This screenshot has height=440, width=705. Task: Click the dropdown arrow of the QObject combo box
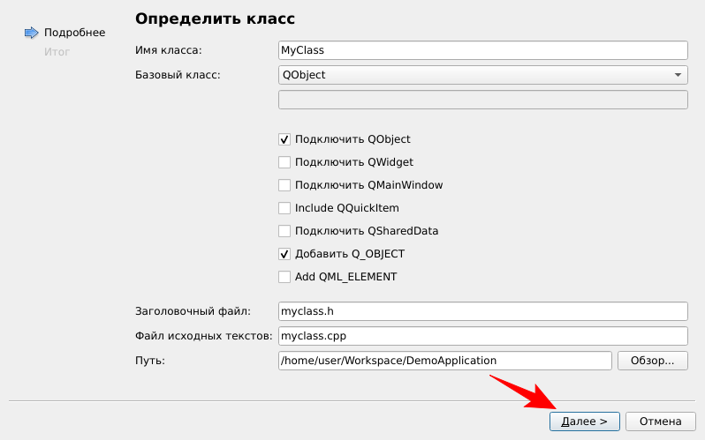pyautogui.click(x=678, y=75)
